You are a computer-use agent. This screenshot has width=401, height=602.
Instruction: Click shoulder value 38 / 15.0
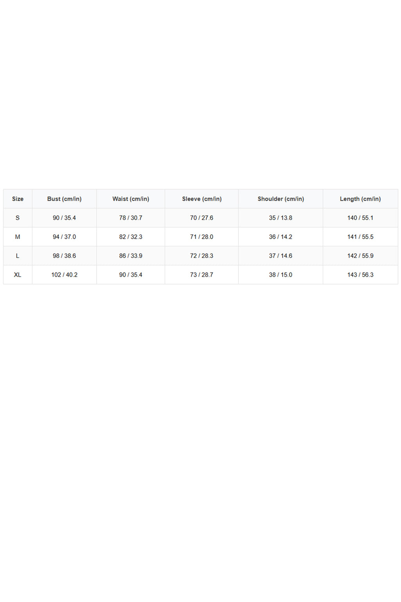[x=281, y=275]
